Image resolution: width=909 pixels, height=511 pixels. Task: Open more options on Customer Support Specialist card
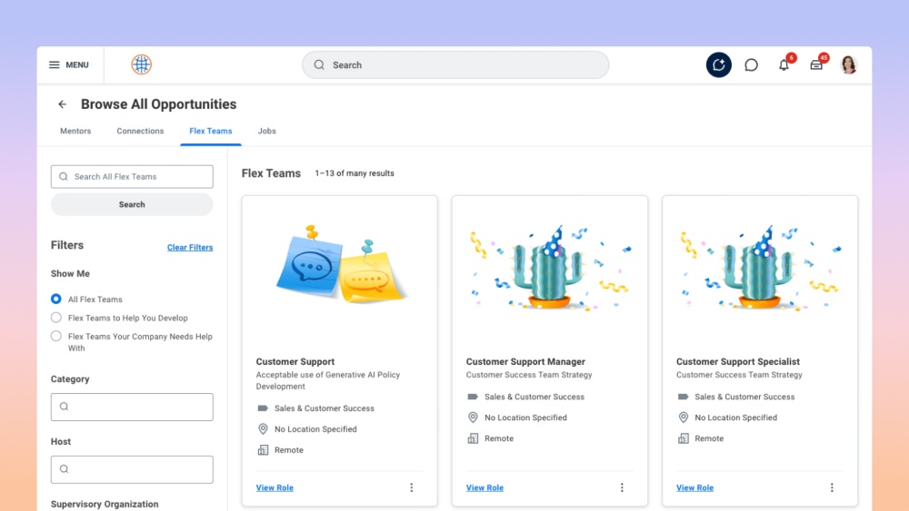pyautogui.click(x=832, y=487)
